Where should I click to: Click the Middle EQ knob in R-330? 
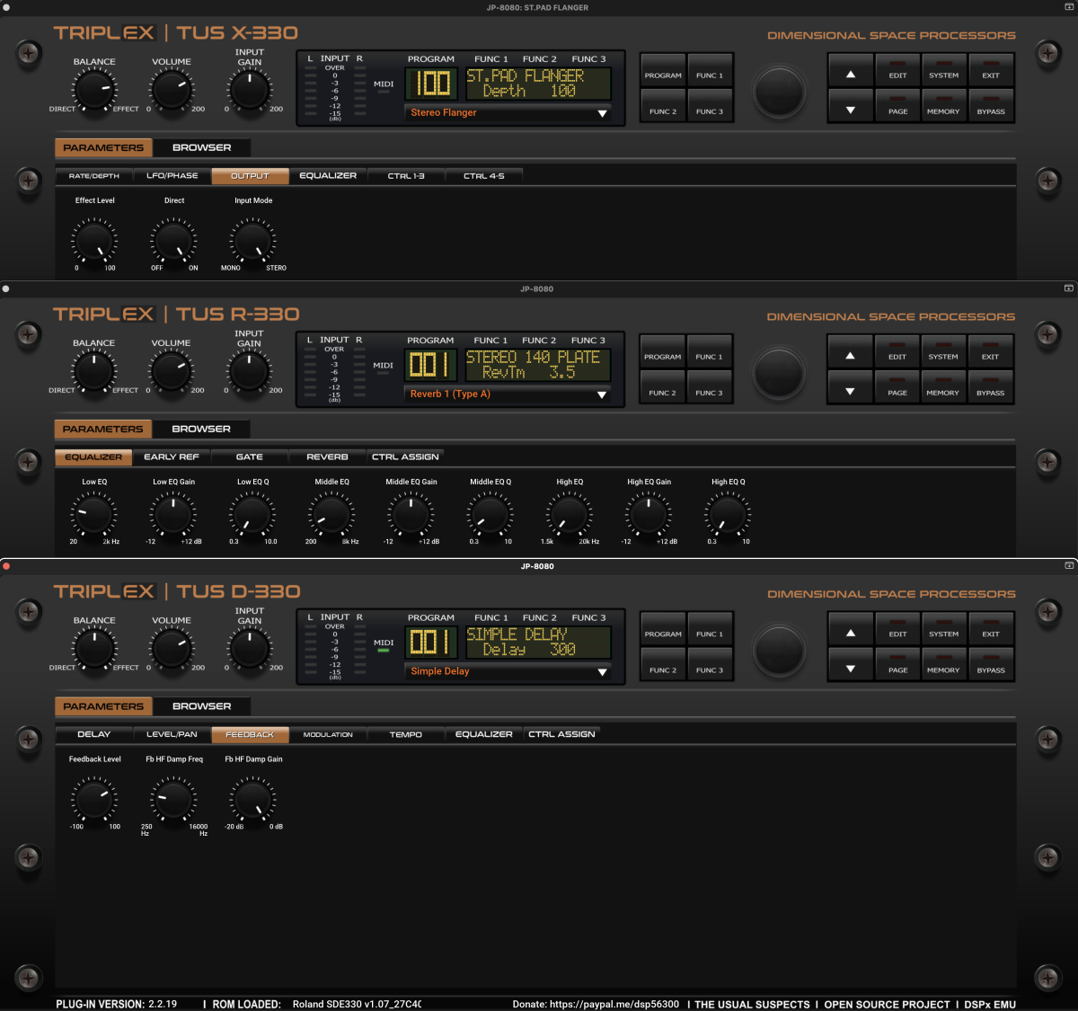point(331,515)
